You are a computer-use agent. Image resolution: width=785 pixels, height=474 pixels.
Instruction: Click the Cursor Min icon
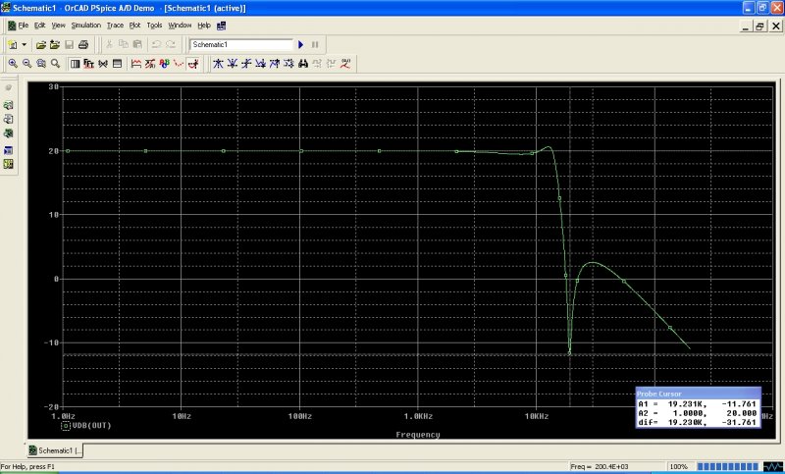(260, 64)
